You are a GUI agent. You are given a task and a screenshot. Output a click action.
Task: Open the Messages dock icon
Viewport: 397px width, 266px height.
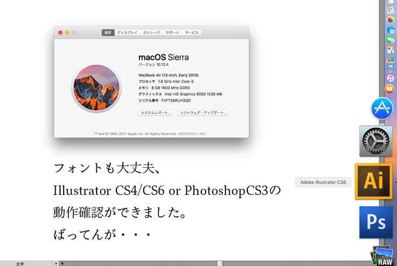(x=391, y=30)
